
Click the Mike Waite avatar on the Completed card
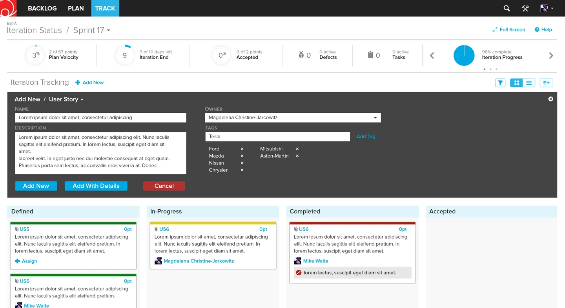[298, 261]
